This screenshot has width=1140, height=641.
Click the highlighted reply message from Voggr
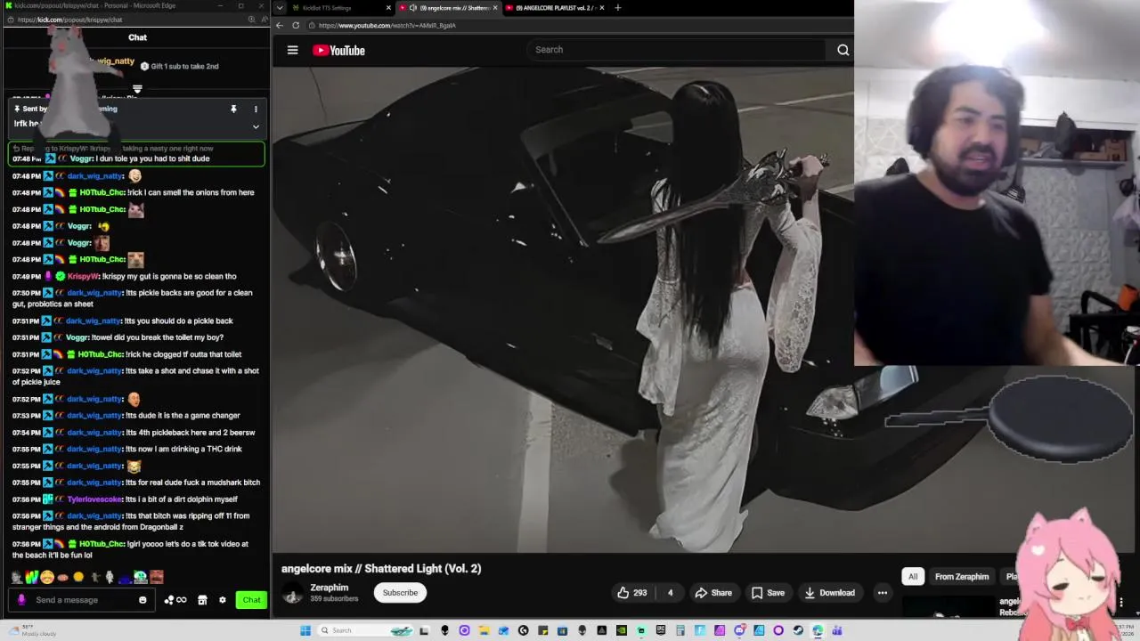point(135,154)
